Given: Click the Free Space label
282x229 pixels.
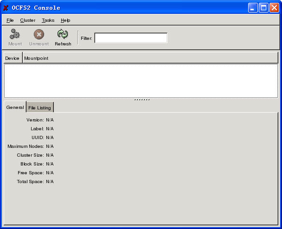Looking at the screenshot, I should pos(31,173).
